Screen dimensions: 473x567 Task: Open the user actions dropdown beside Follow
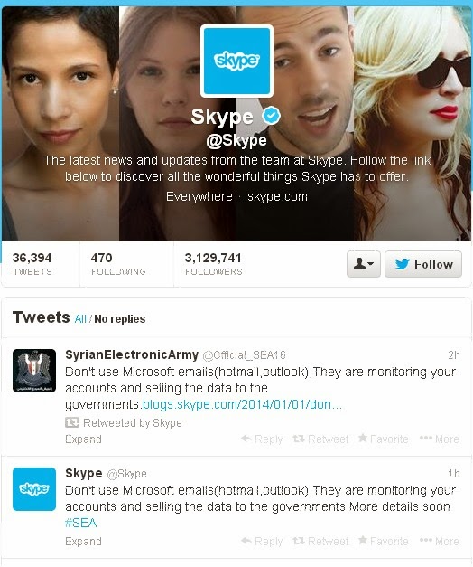(363, 264)
